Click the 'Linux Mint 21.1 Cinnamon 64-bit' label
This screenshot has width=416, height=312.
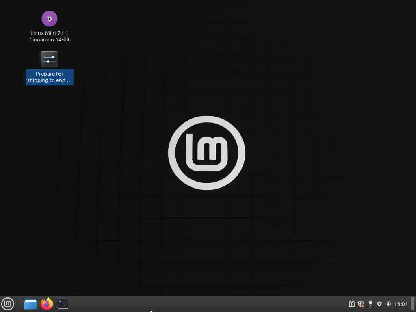pyautogui.click(x=49, y=36)
